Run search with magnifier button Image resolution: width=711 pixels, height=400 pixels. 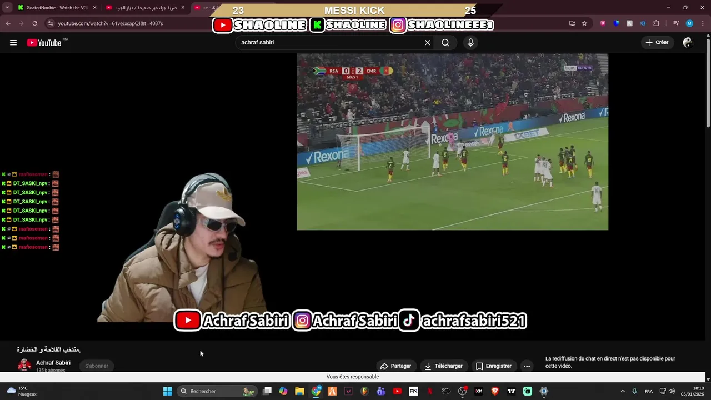tap(445, 43)
